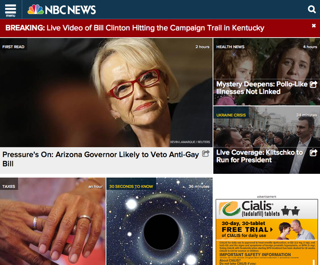Open Pressure's On Arizona Governor headline
320x265 pixels.
point(100,159)
